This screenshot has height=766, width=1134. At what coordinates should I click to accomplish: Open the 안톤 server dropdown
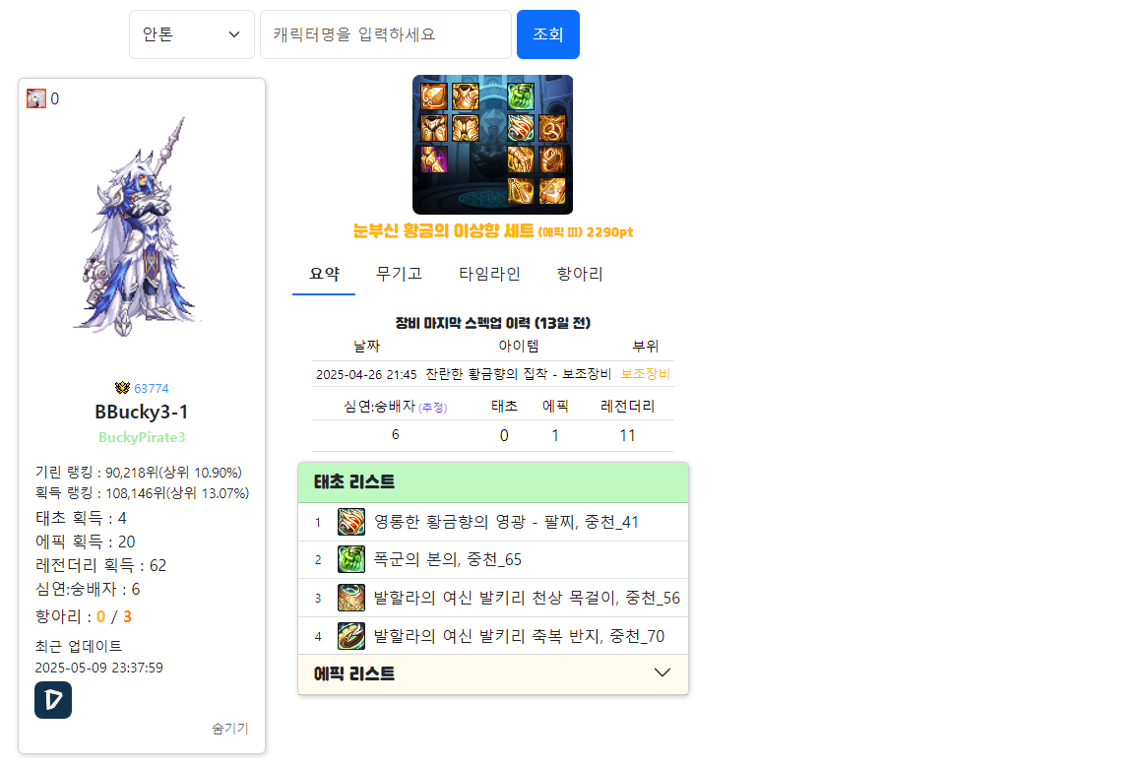pyautogui.click(x=192, y=34)
